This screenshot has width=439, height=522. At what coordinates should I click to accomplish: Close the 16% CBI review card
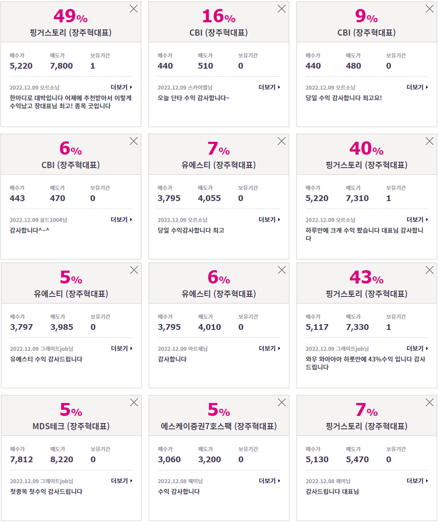click(x=282, y=8)
